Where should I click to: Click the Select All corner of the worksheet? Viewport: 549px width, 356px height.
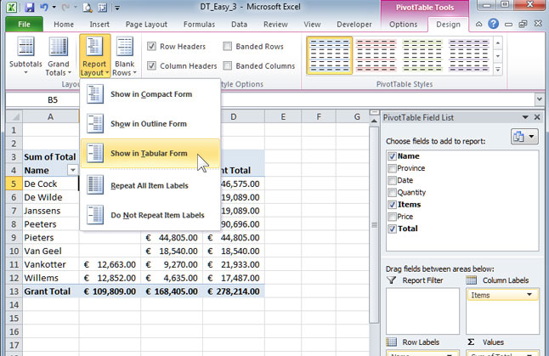[14, 116]
